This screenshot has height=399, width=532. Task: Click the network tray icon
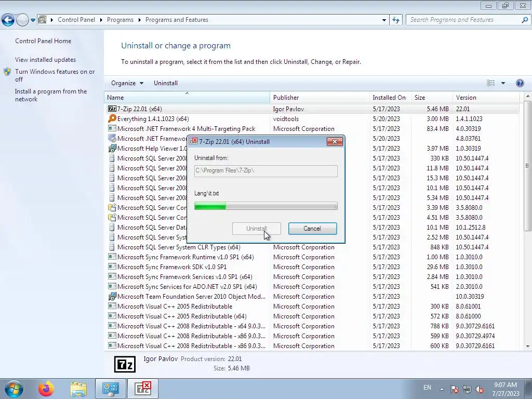click(467, 389)
